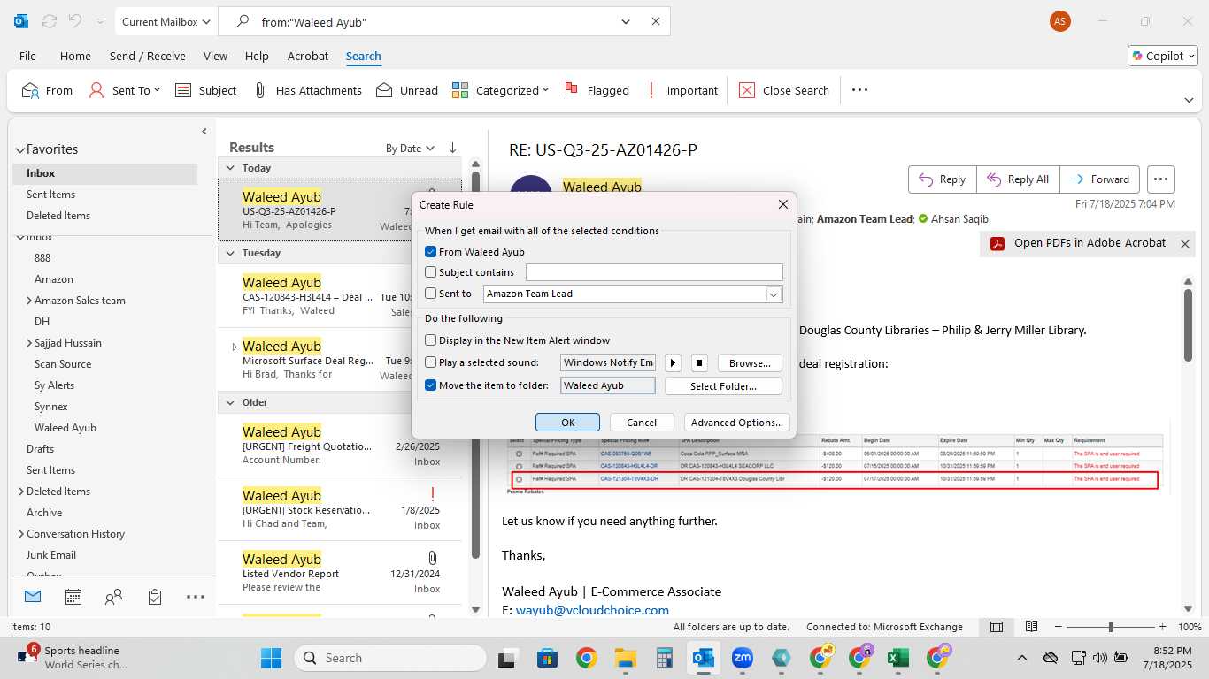Expand the search box options arrow
This screenshot has height=679, width=1209.
[x=627, y=21]
